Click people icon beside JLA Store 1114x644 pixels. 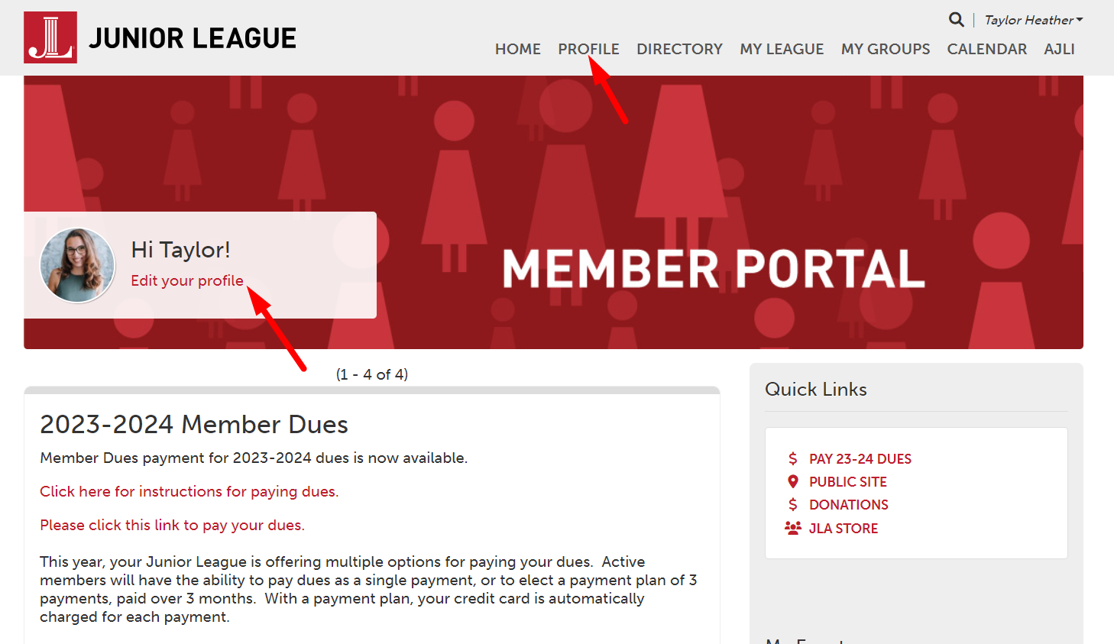tap(793, 528)
